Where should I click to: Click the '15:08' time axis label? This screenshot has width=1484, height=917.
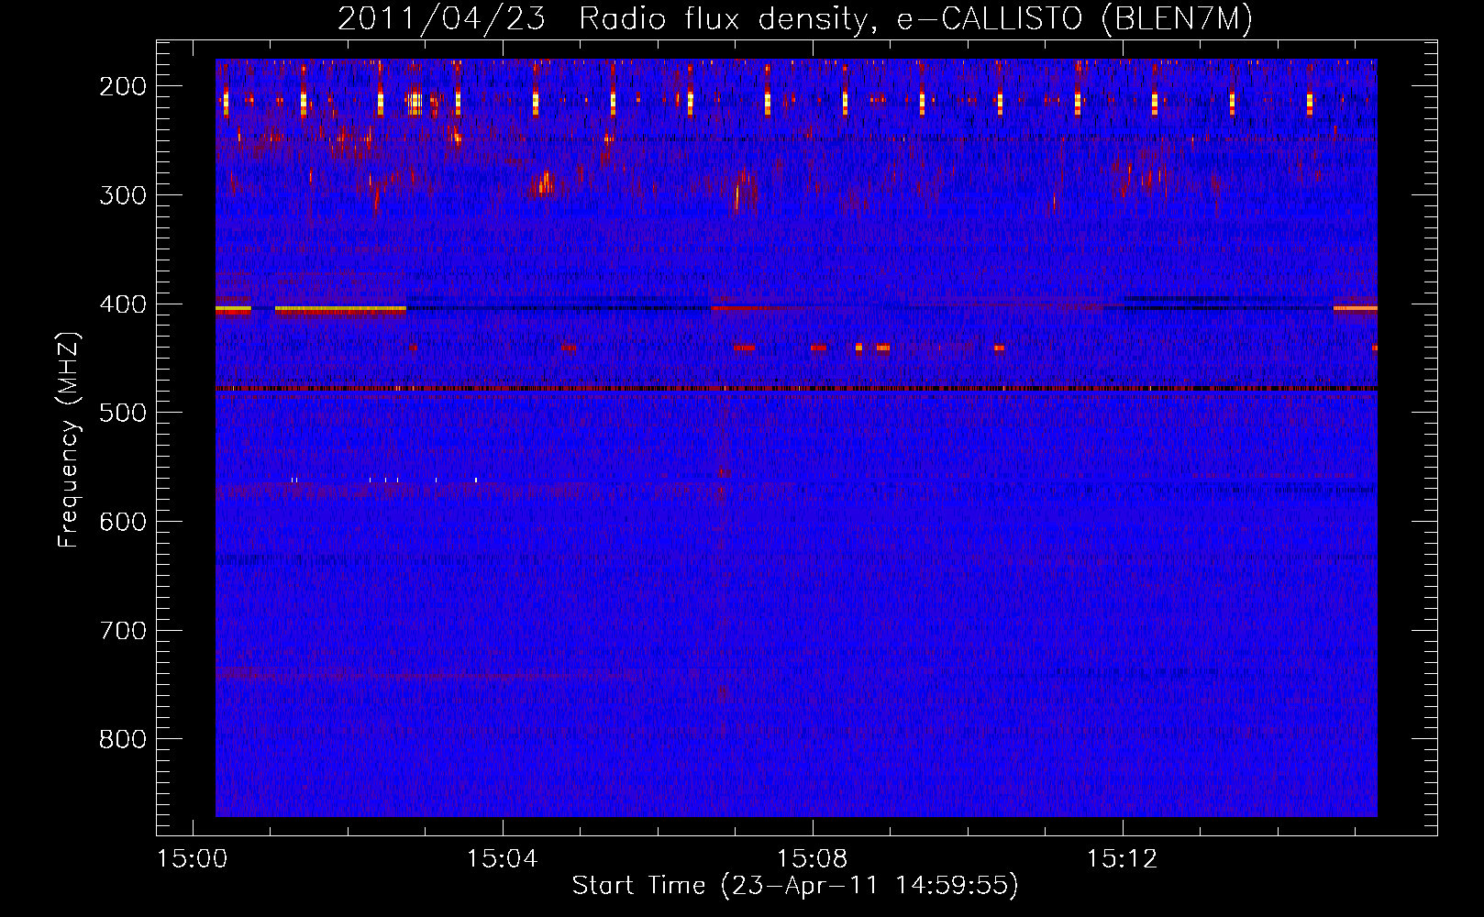(x=812, y=859)
